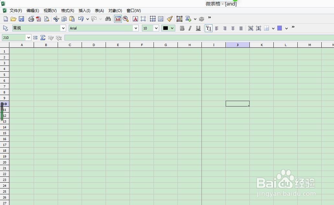Open the 表(A) menu
334x205 pixels.
tap(99, 11)
